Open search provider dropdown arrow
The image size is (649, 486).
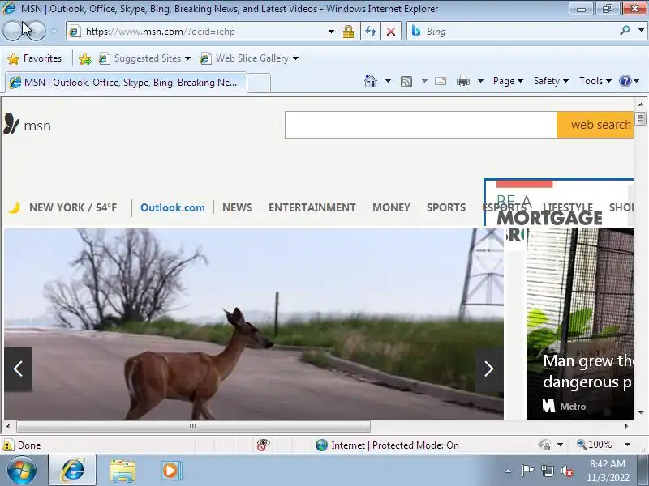(x=641, y=31)
